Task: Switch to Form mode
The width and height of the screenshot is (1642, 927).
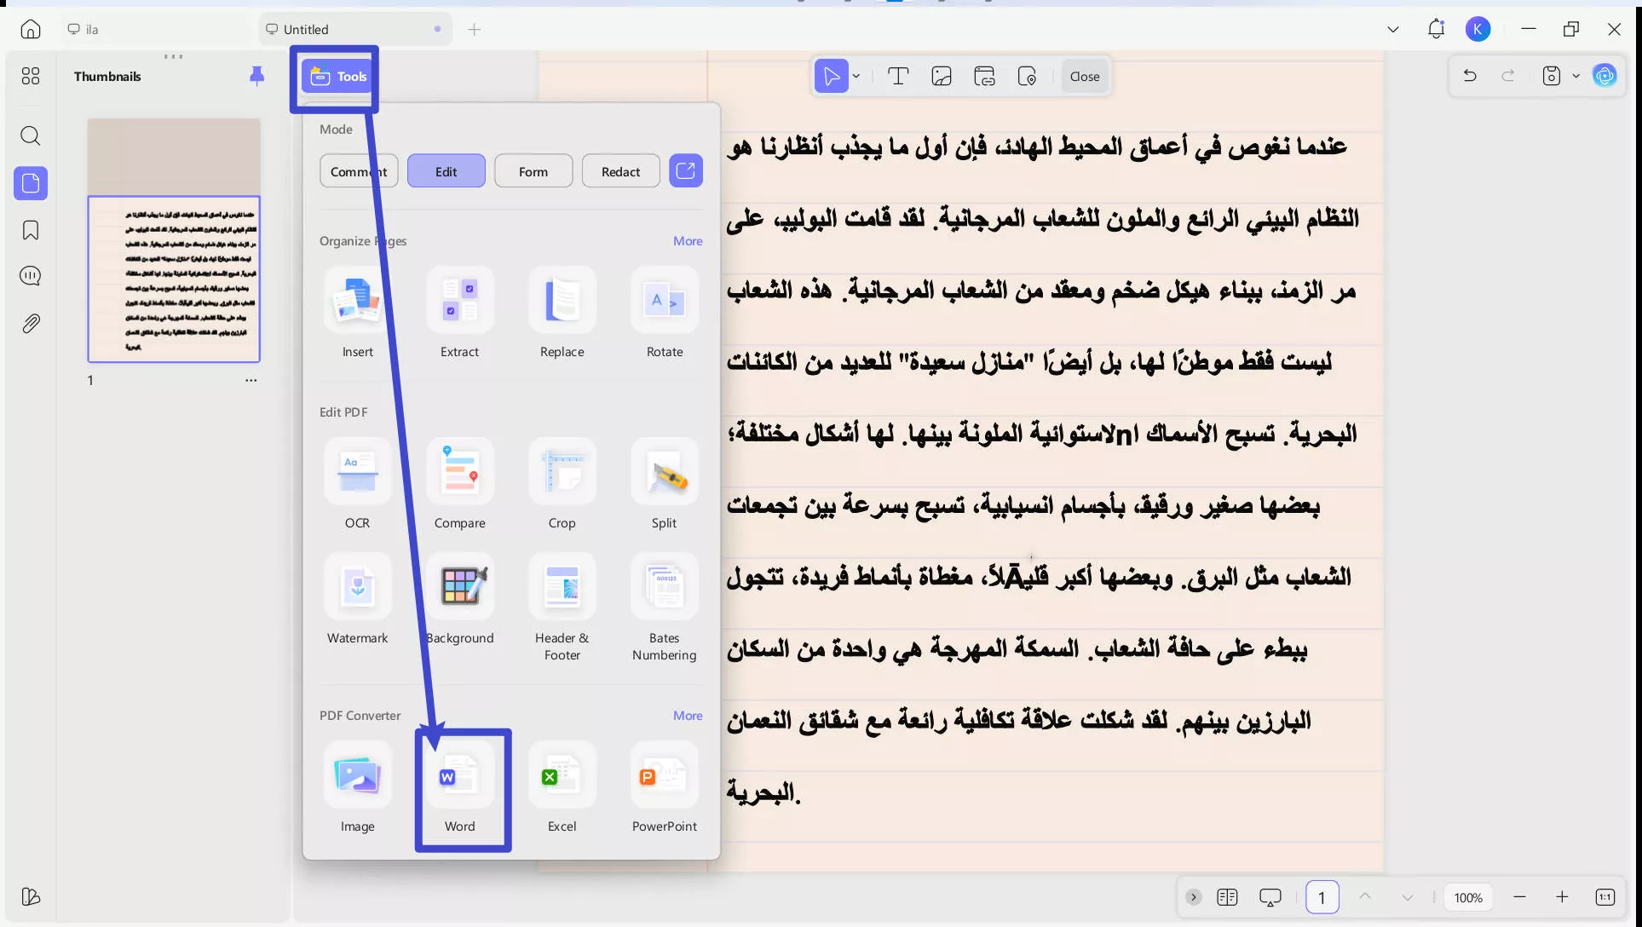Action: pos(533,170)
